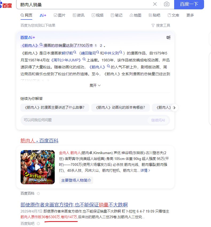Click the Baidu logo

coord(6,5)
